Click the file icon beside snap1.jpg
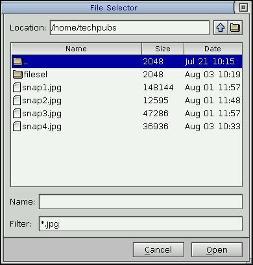Viewport: 253px width, 265px height. point(17,88)
